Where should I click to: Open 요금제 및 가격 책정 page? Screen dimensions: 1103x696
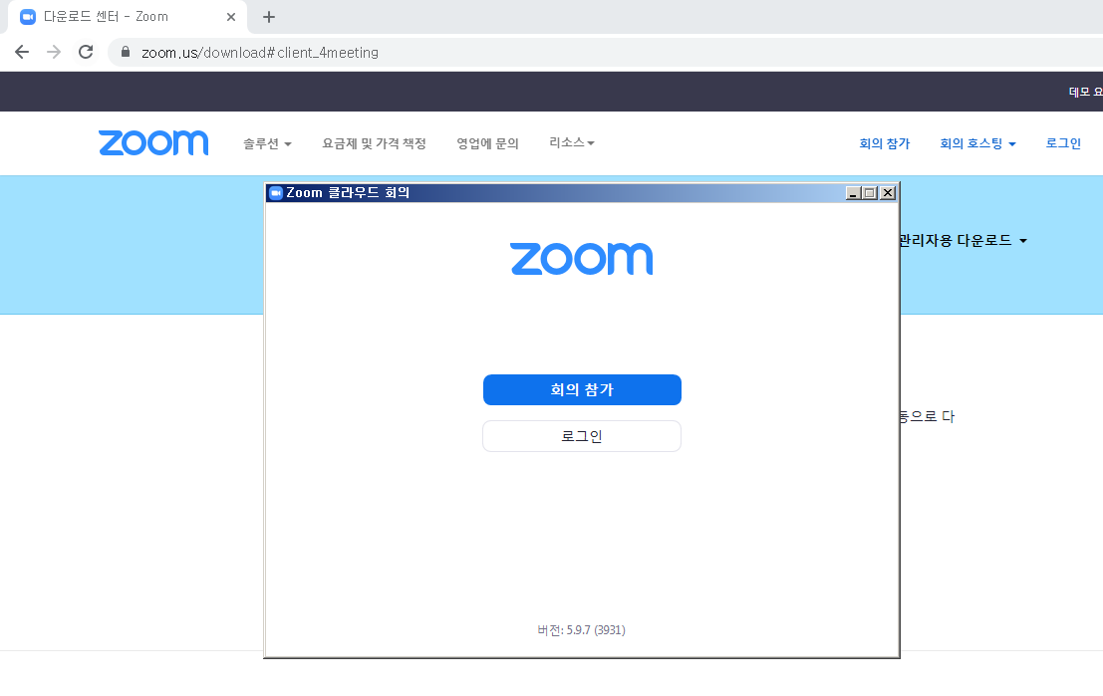point(375,143)
